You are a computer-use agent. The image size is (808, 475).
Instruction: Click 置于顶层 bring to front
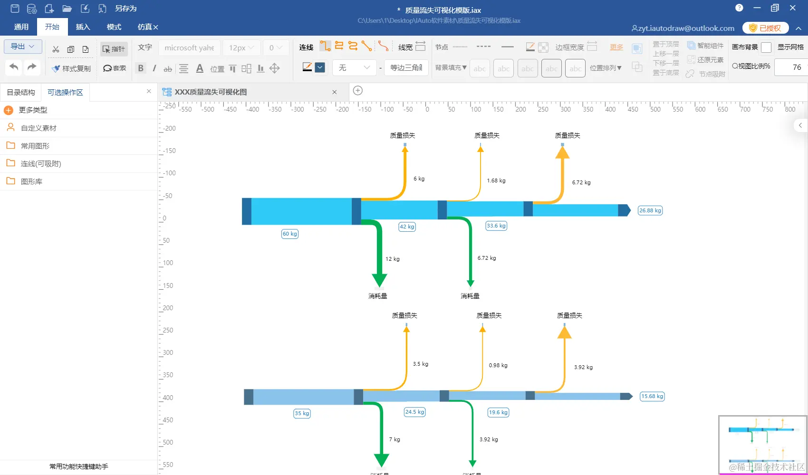[x=666, y=44]
